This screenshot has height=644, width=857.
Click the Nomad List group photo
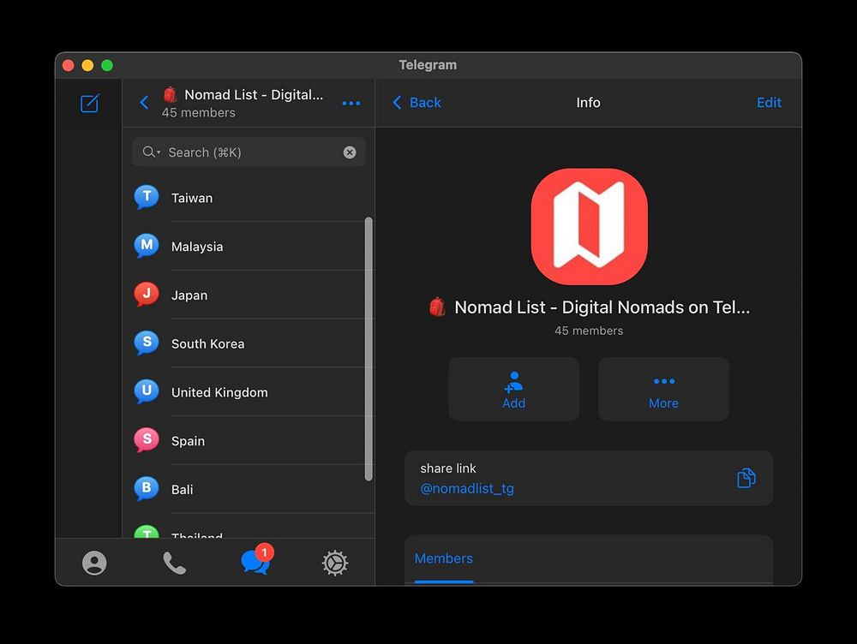click(590, 226)
